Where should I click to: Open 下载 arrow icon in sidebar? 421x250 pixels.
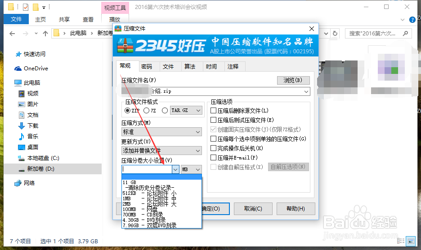[22, 125]
